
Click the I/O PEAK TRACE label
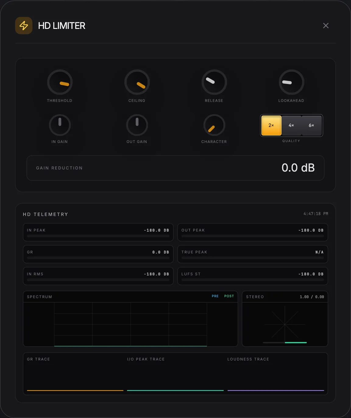pos(146,359)
